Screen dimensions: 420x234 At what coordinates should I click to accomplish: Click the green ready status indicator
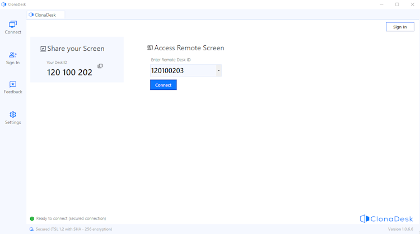32,218
